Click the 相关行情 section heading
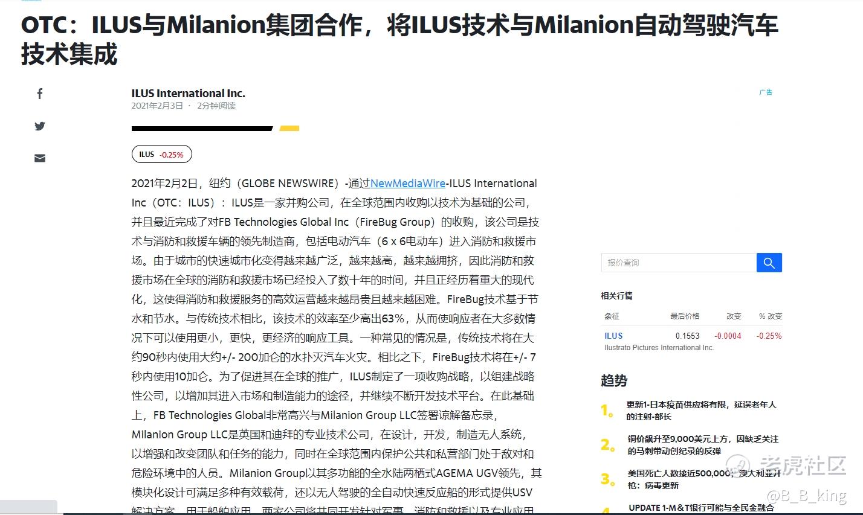 (616, 296)
